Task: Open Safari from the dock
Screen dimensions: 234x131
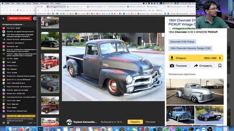Action: tap(34, 129)
